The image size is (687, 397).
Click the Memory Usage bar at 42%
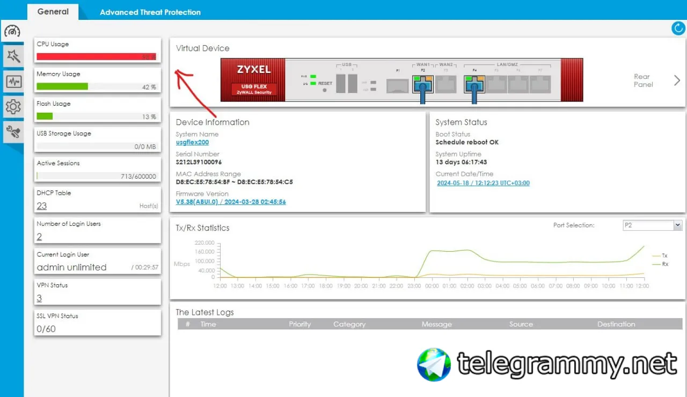pyautogui.click(x=97, y=86)
